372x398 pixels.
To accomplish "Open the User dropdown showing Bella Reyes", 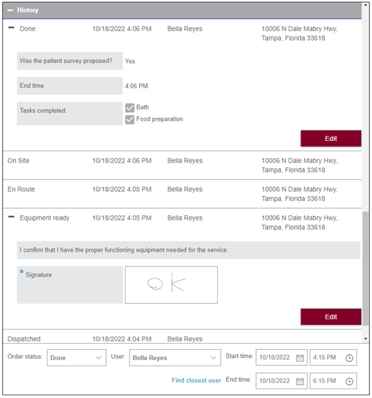I will point(175,357).
